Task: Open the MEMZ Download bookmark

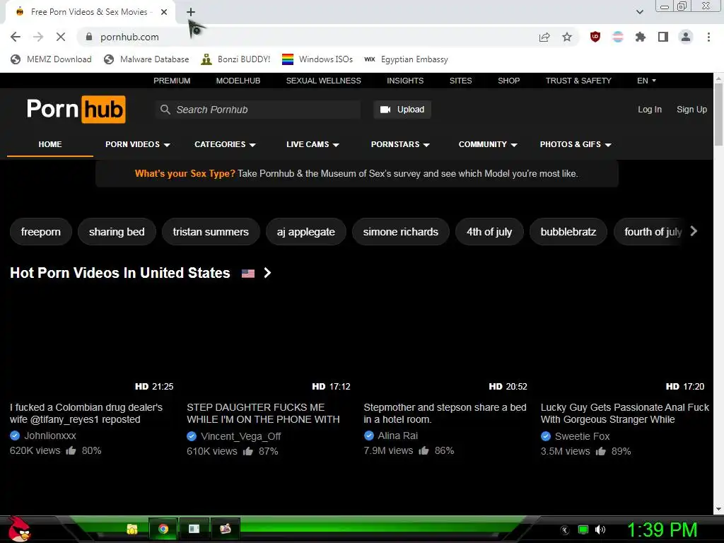Action: pos(51,59)
